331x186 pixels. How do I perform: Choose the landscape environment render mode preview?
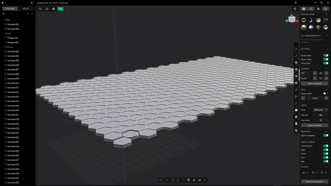pos(304,27)
